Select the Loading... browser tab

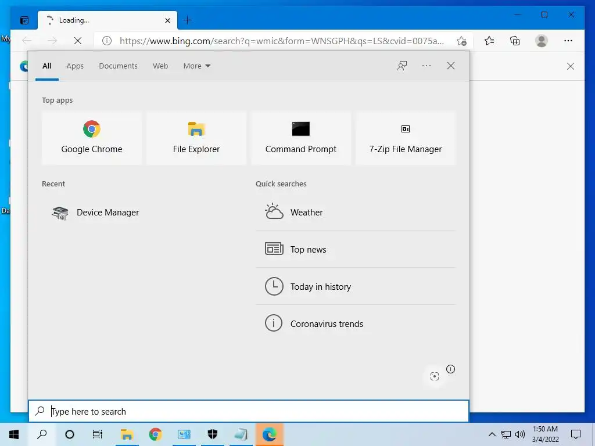(107, 20)
